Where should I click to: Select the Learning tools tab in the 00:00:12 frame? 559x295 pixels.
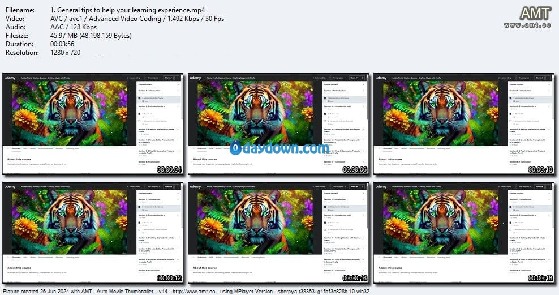73,258
